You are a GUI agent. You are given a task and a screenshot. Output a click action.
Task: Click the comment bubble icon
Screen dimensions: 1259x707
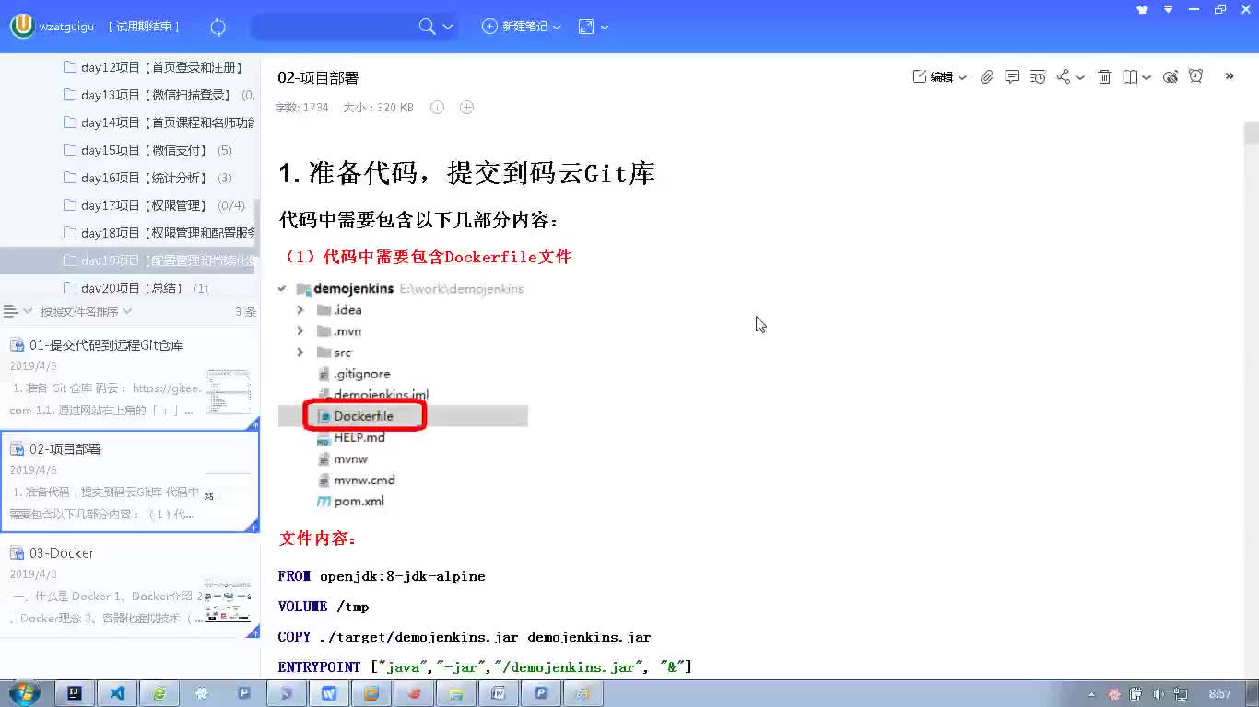pyautogui.click(x=1012, y=77)
